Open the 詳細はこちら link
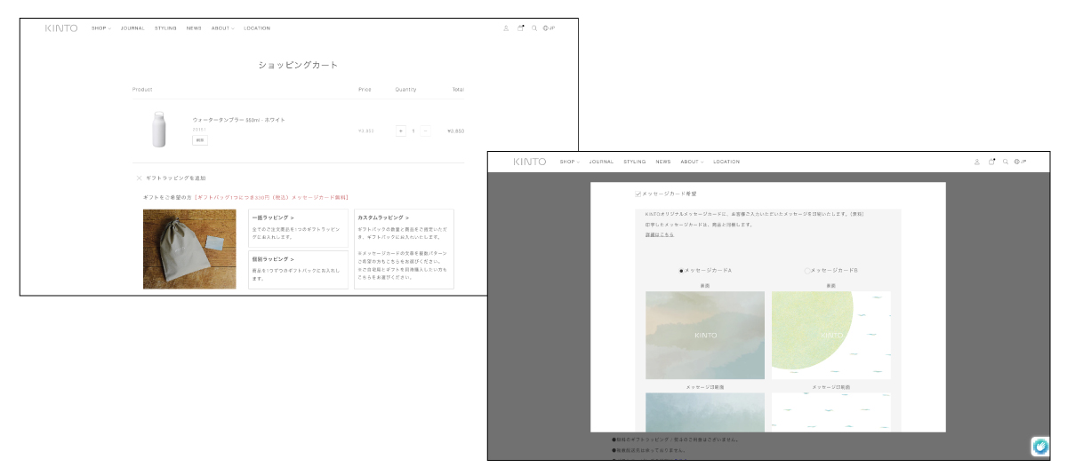The image size is (1067, 475). click(660, 234)
